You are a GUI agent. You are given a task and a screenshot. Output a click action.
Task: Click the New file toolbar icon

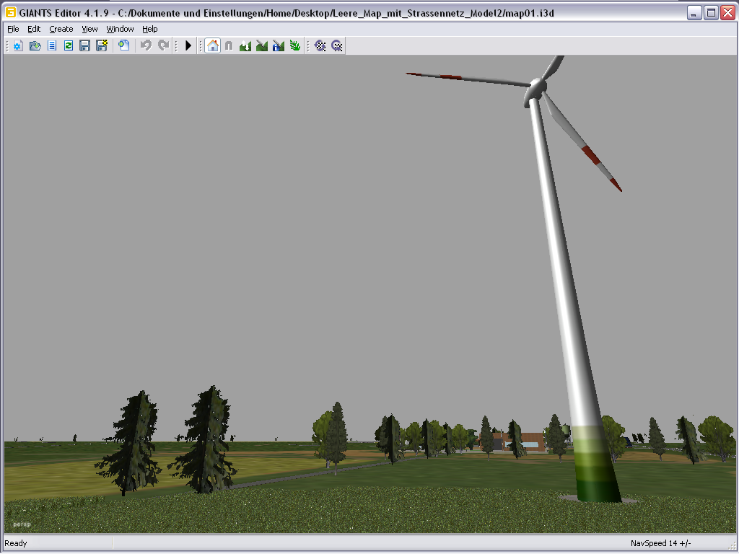pos(18,45)
